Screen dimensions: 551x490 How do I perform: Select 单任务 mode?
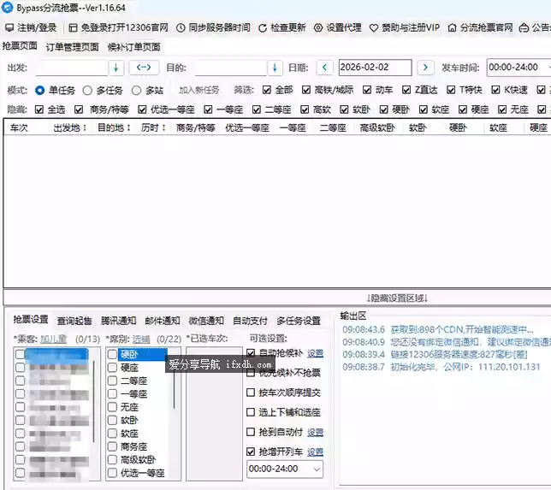(39, 91)
